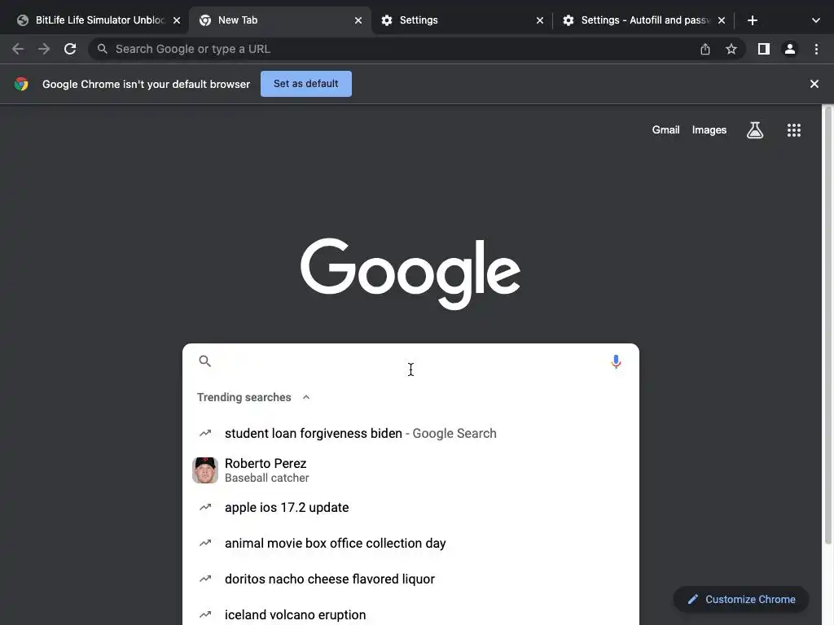834x625 pixels.
Task: Select 'doritos nacho cheese flavored liquor' suggestion
Action: [410, 579]
